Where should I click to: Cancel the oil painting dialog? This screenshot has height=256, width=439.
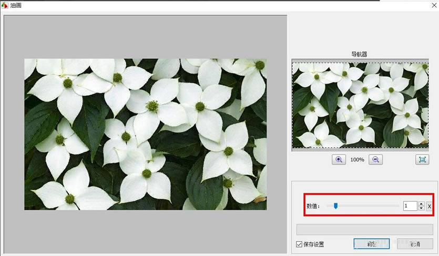[x=415, y=244]
